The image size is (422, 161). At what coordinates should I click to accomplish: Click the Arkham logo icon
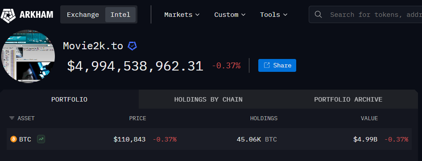(8, 15)
